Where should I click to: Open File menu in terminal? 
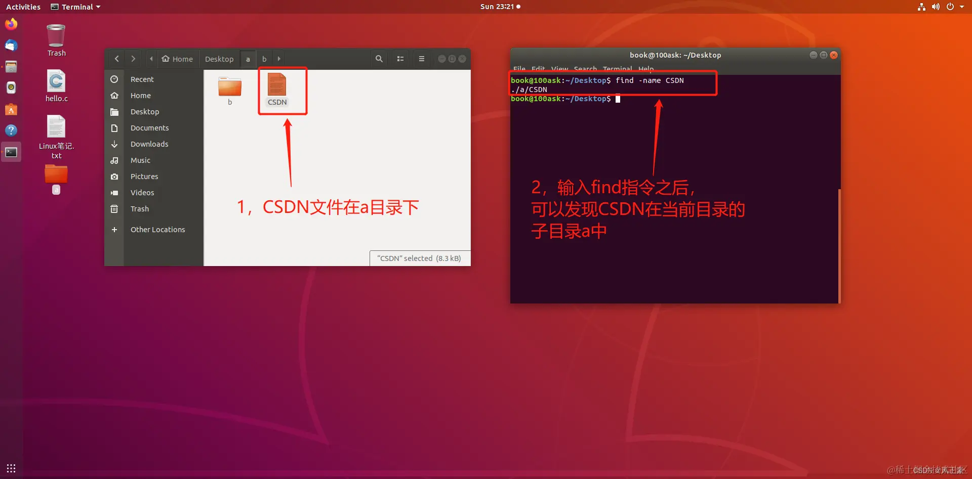(x=519, y=69)
